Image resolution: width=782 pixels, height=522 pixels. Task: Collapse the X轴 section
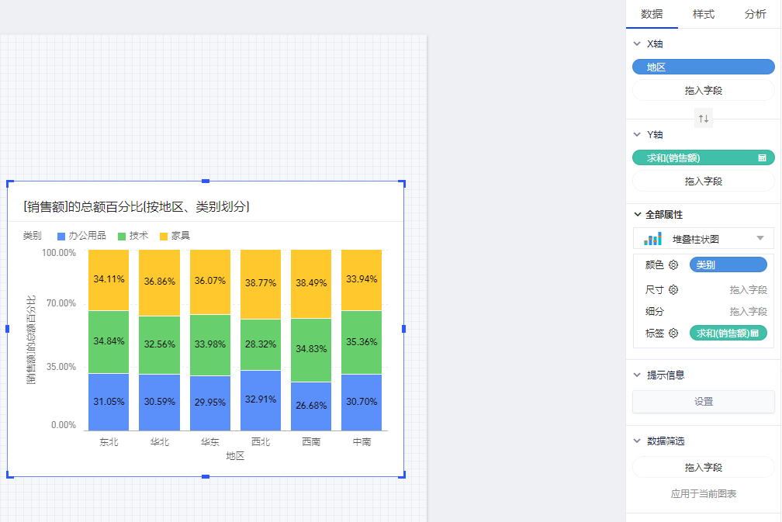(x=637, y=44)
